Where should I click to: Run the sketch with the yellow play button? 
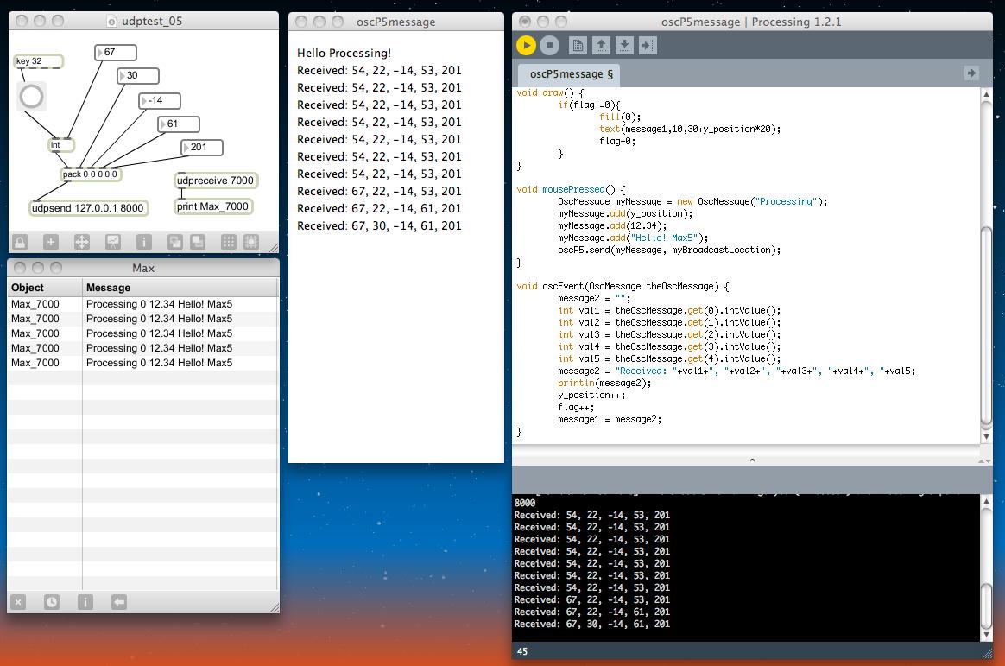tap(526, 45)
